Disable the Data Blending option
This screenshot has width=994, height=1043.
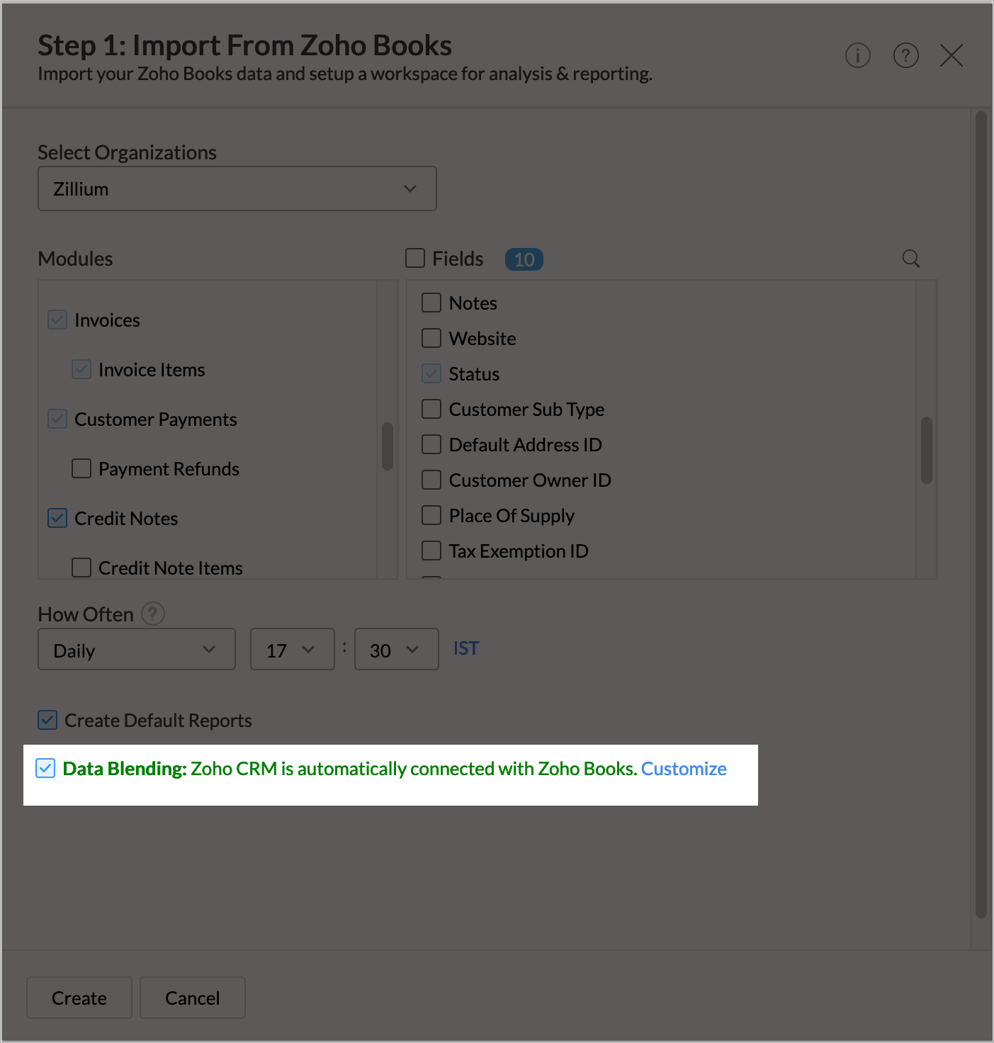click(45, 768)
